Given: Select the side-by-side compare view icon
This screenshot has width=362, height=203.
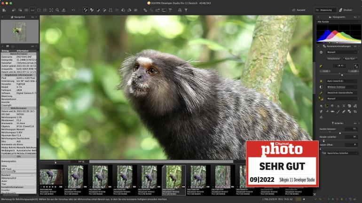Looking at the screenshot, I should [x=45, y=10].
